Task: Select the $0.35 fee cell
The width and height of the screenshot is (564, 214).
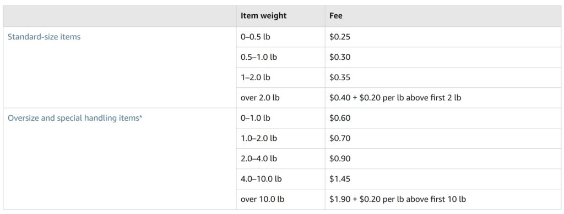Action: click(x=443, y=77)
